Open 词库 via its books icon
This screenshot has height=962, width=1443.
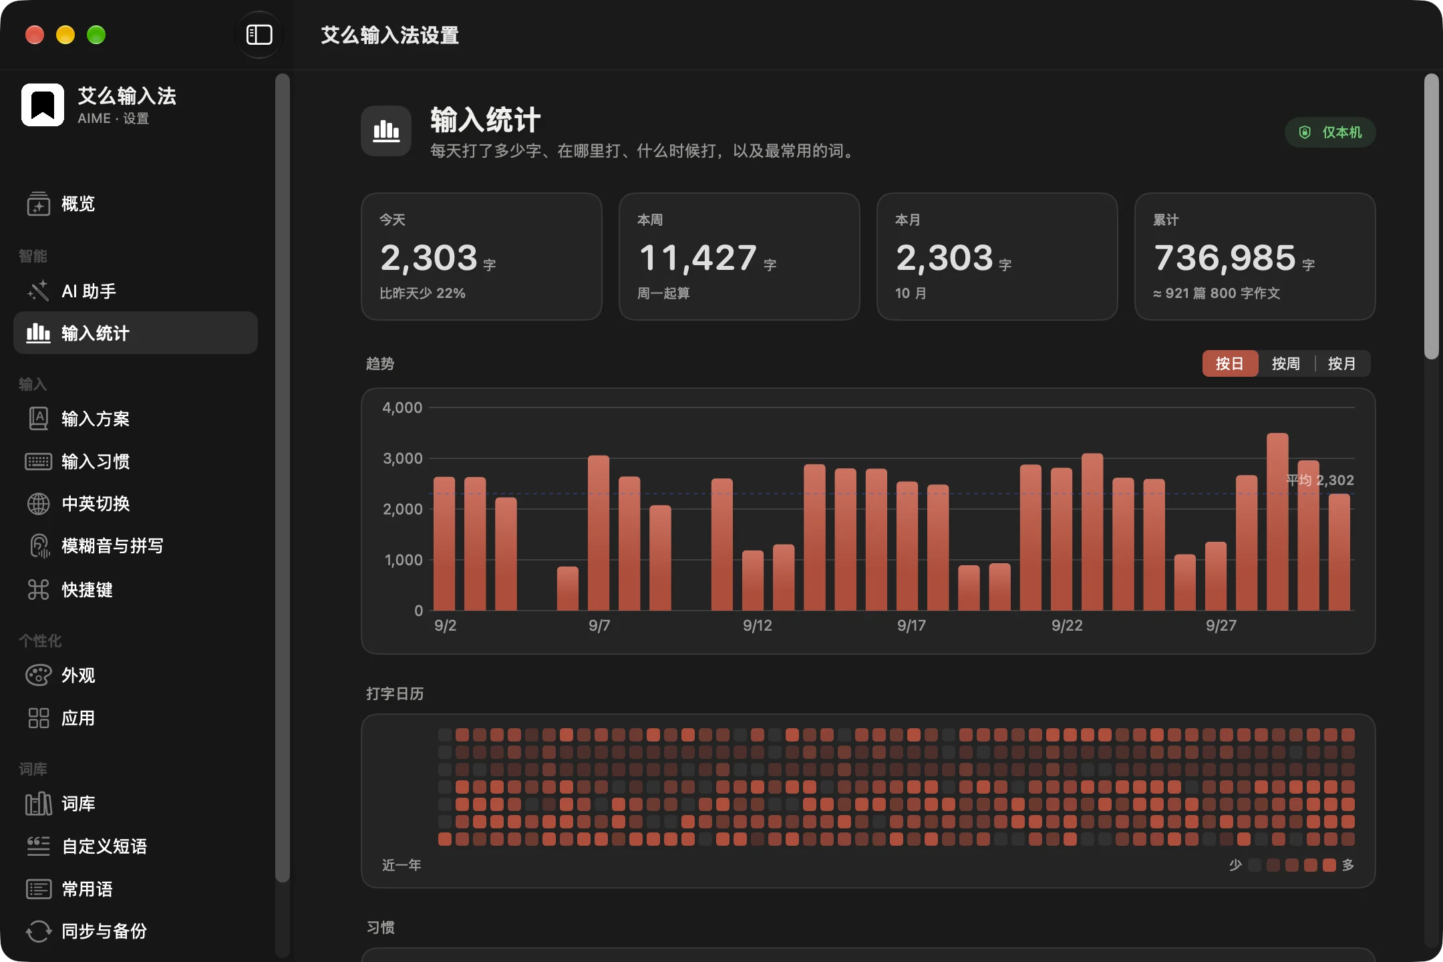38,804
